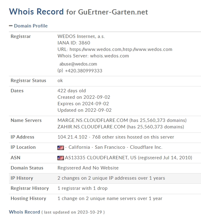This screenshot has height=217, width=201.
Task: Click the IP Location row label
Action: tap(23, 147)
